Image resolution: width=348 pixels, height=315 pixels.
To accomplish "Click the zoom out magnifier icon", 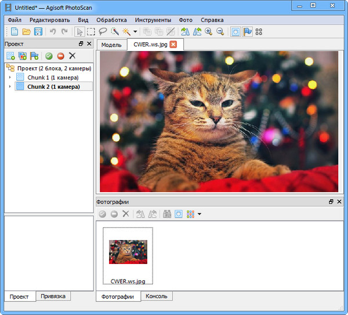I will point(220,31).
